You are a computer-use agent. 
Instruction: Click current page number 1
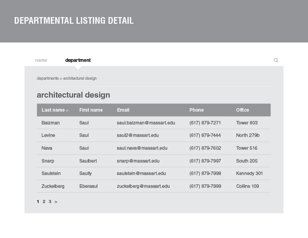[38, 202]
